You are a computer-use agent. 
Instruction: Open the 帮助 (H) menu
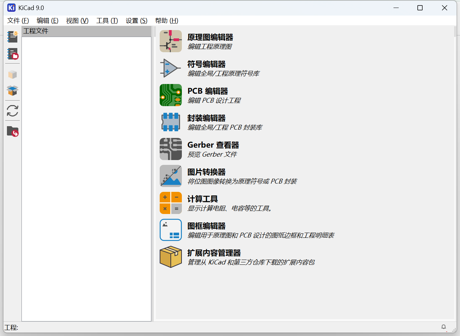[x=167, y=21]
